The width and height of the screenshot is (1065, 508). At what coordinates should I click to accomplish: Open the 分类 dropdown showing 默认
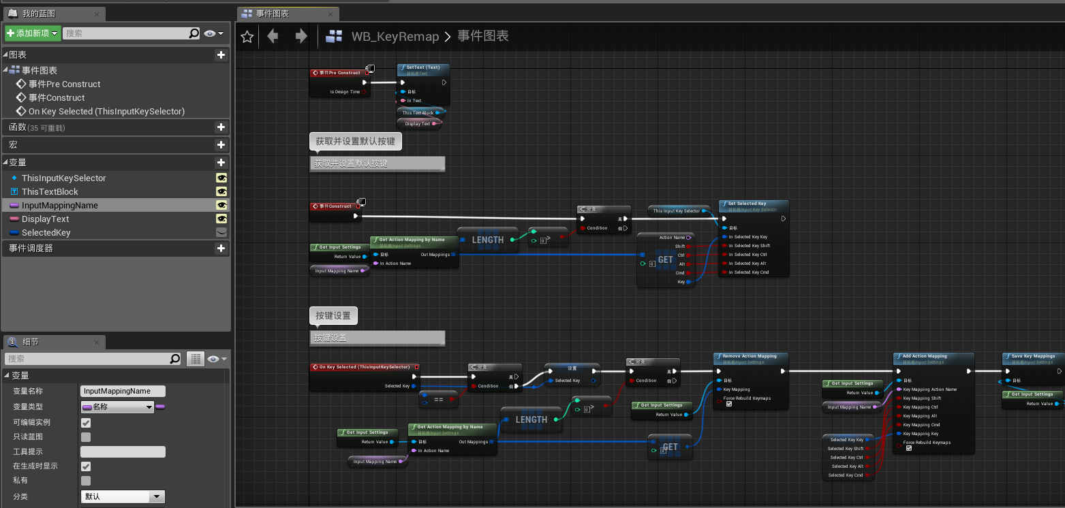pos(123,496)
